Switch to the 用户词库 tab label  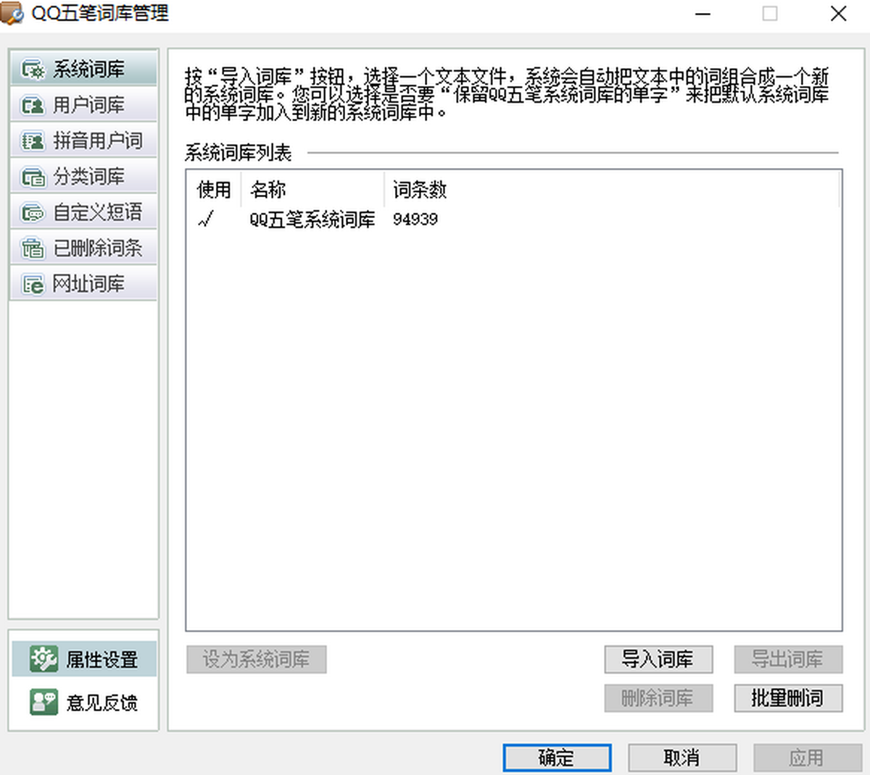point(88,106)
